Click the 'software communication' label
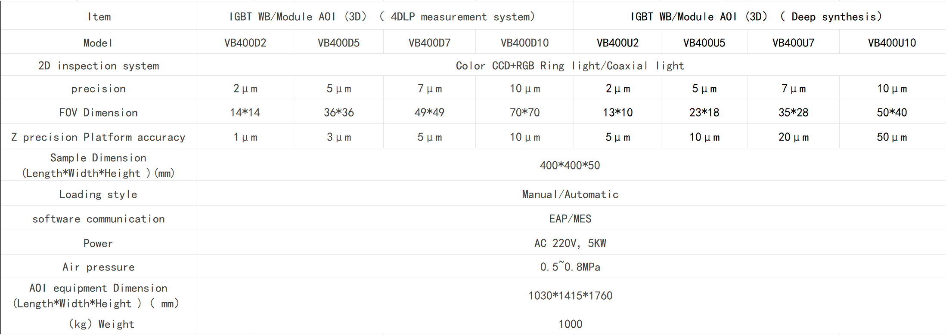The height and width of the screenshot is (335, 946). pyautogui.click(x=99, y=219)
